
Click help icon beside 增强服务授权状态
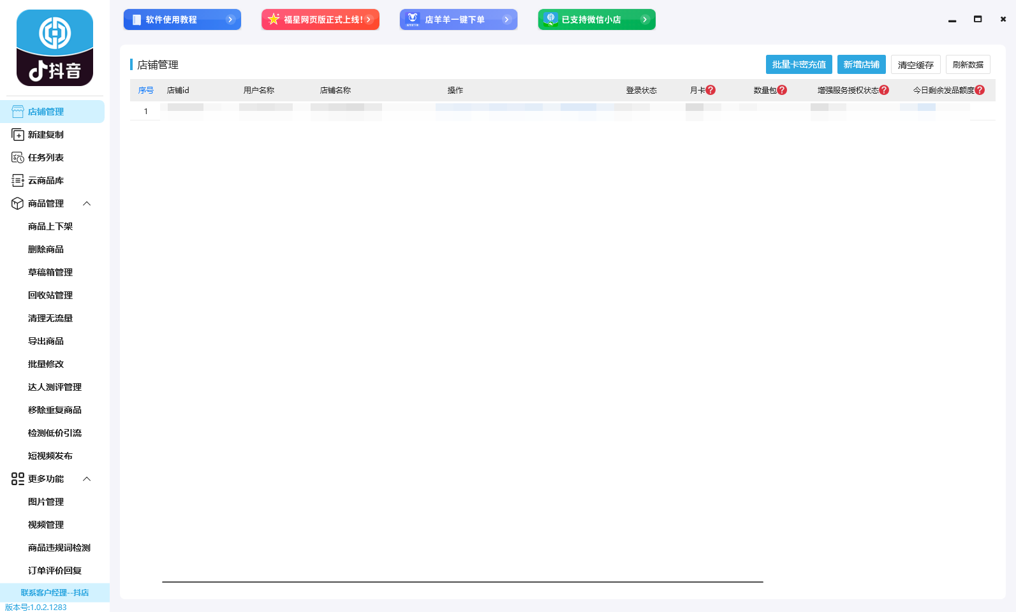(884, 91)
